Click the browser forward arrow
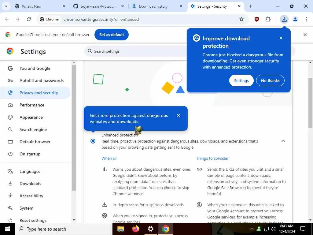Image resolution: width=313 pixels, height=235 pixels. tap(18, 19)
